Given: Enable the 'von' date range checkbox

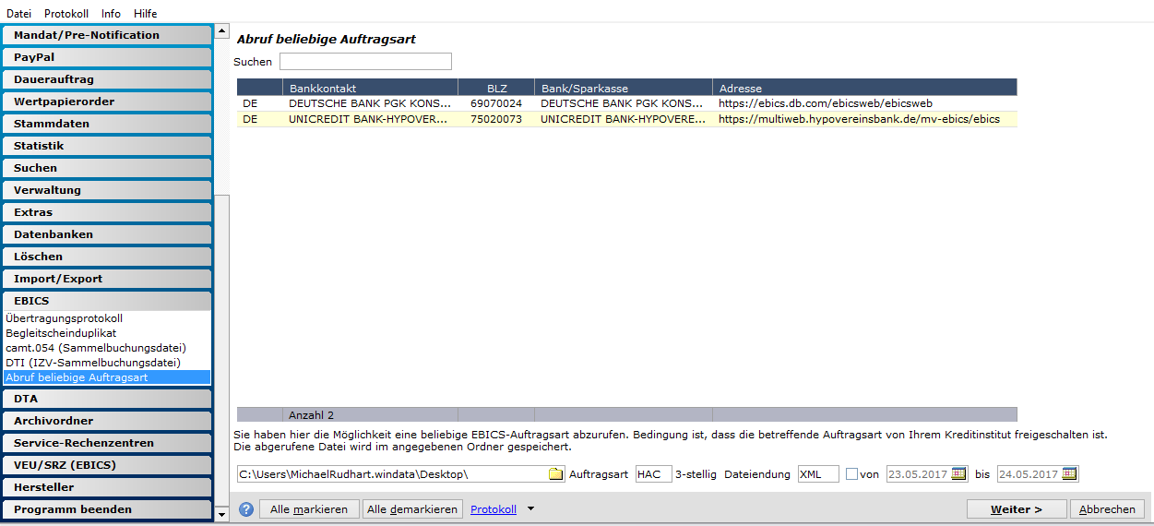Looking at the screenshot, I should click(851, 474).
